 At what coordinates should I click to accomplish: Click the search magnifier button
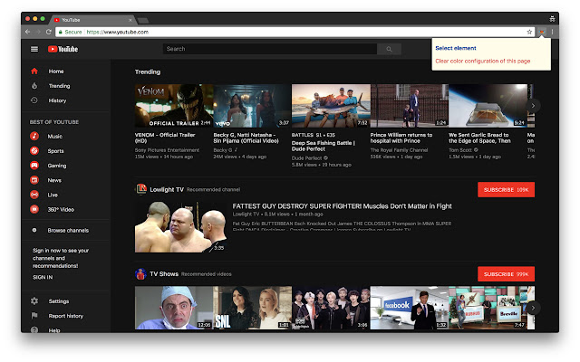[x=389, y=49]
